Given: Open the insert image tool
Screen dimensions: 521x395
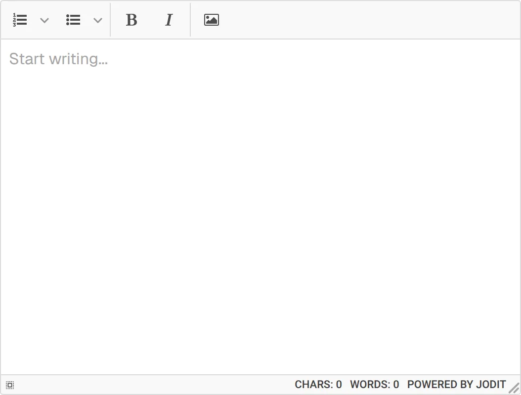Looking at the screenshot, I should 212,20.
